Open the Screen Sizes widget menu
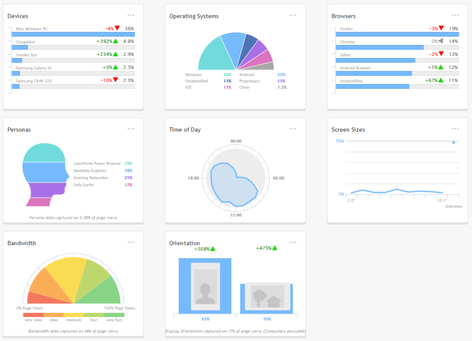This screenshot has width=472, height=341. (x=455, y=128)
